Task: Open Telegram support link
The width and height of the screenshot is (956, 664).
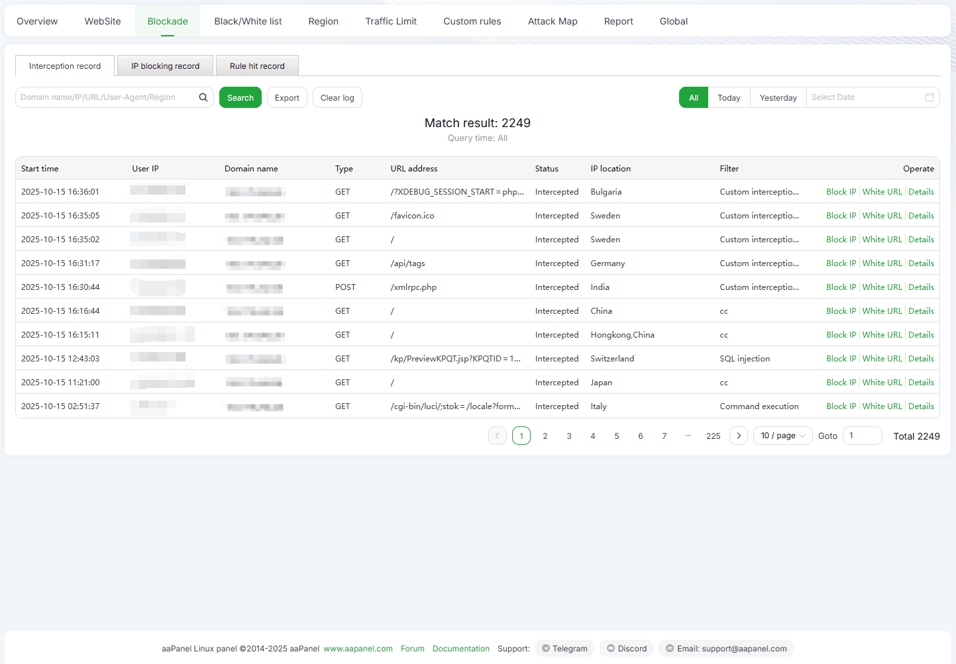Action: tap(564, 649)
